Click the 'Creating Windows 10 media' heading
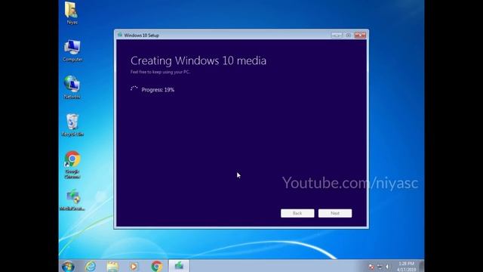This screenshot has height=272, width=483. tap(198, 60)
